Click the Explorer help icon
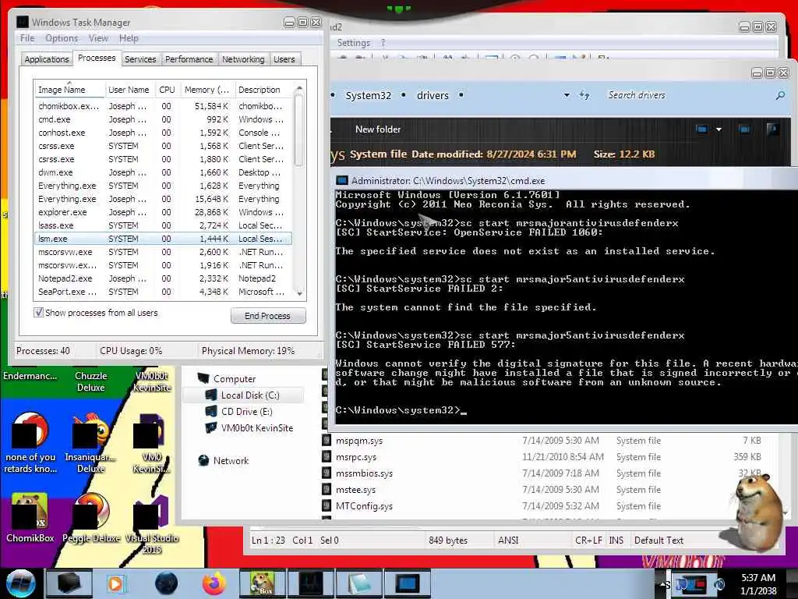The image size is (798, 599). 772,129
